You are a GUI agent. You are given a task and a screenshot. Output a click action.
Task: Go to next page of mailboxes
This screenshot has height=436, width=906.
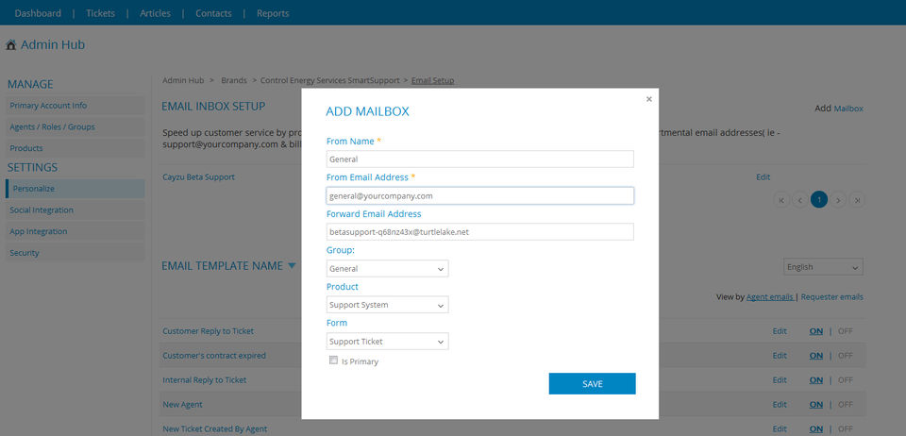coord(838,199)
